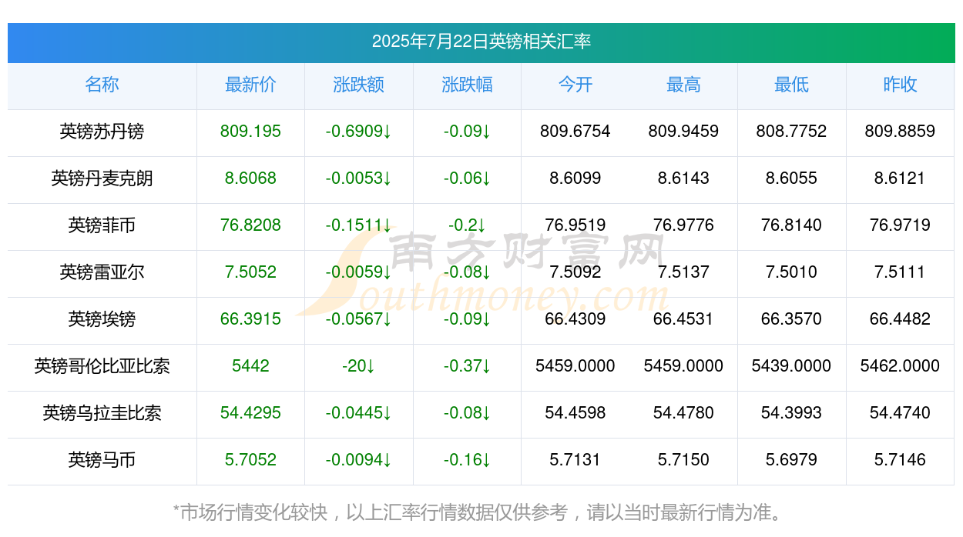The width and height of the screenshot is (963, 537).
Task: Select latest price 5.7052
Action: pos(250,460)
